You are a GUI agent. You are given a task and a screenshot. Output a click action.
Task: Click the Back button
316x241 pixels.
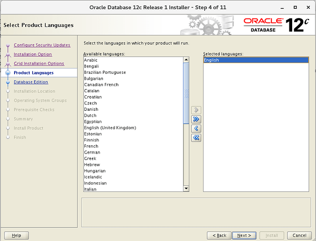[219, 235]
